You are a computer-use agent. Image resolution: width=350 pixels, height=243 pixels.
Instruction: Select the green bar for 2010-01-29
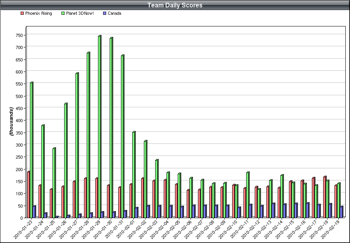[x=100, y=126]
